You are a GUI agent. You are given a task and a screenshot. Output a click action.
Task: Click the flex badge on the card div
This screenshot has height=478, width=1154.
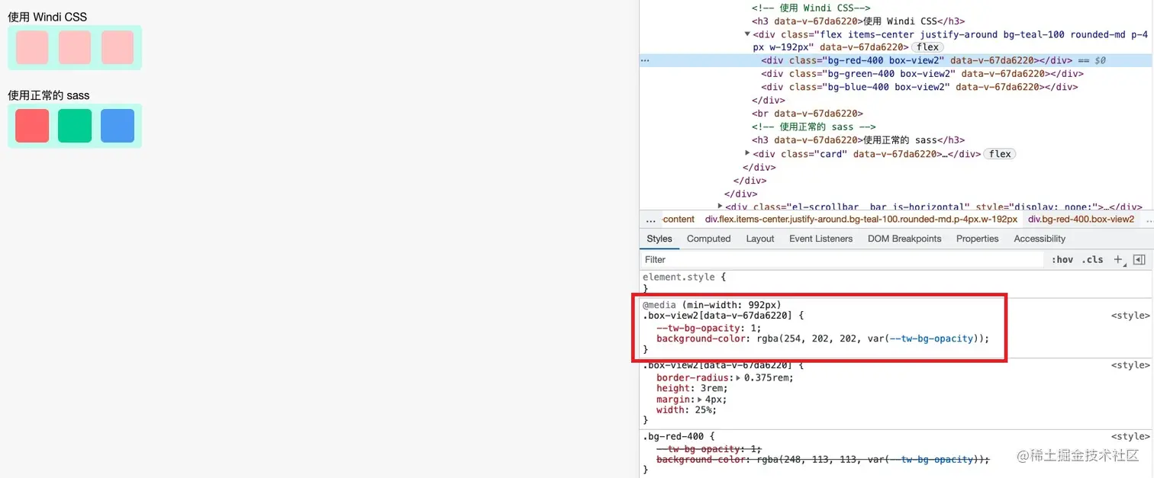[999, 153]
